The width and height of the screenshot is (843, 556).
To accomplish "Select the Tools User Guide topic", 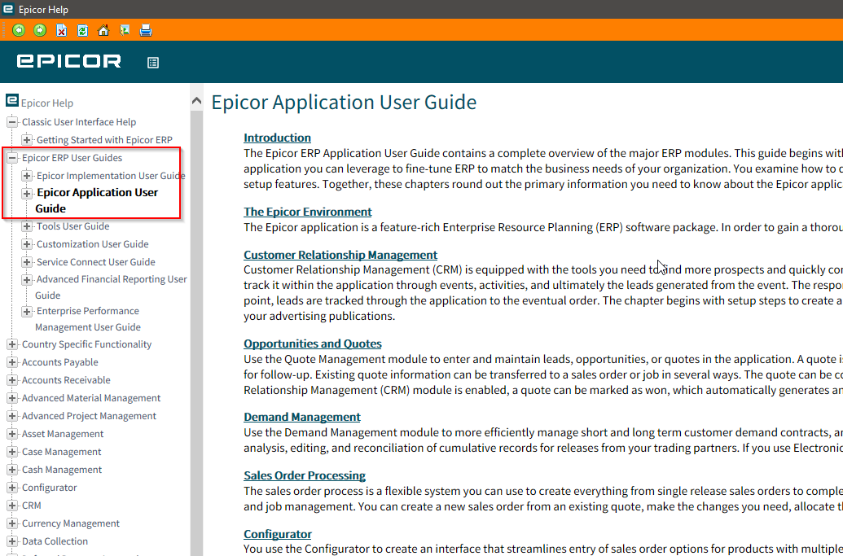I will pos(72,226).
